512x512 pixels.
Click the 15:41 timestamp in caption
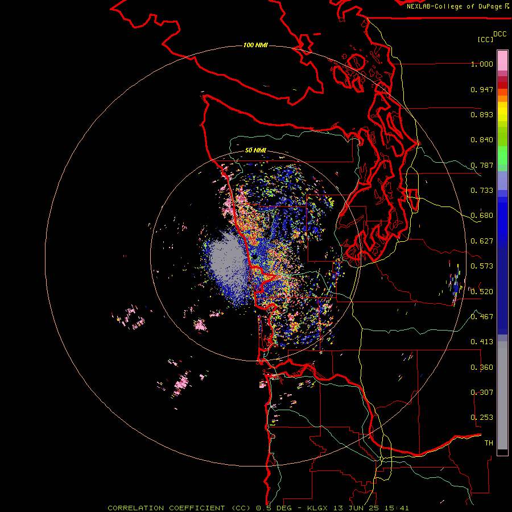coord(397,508)
